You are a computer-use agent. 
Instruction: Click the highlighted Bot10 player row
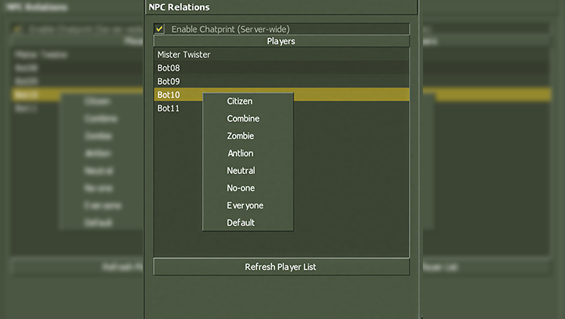pyautogui.click(x=177, y=94)
